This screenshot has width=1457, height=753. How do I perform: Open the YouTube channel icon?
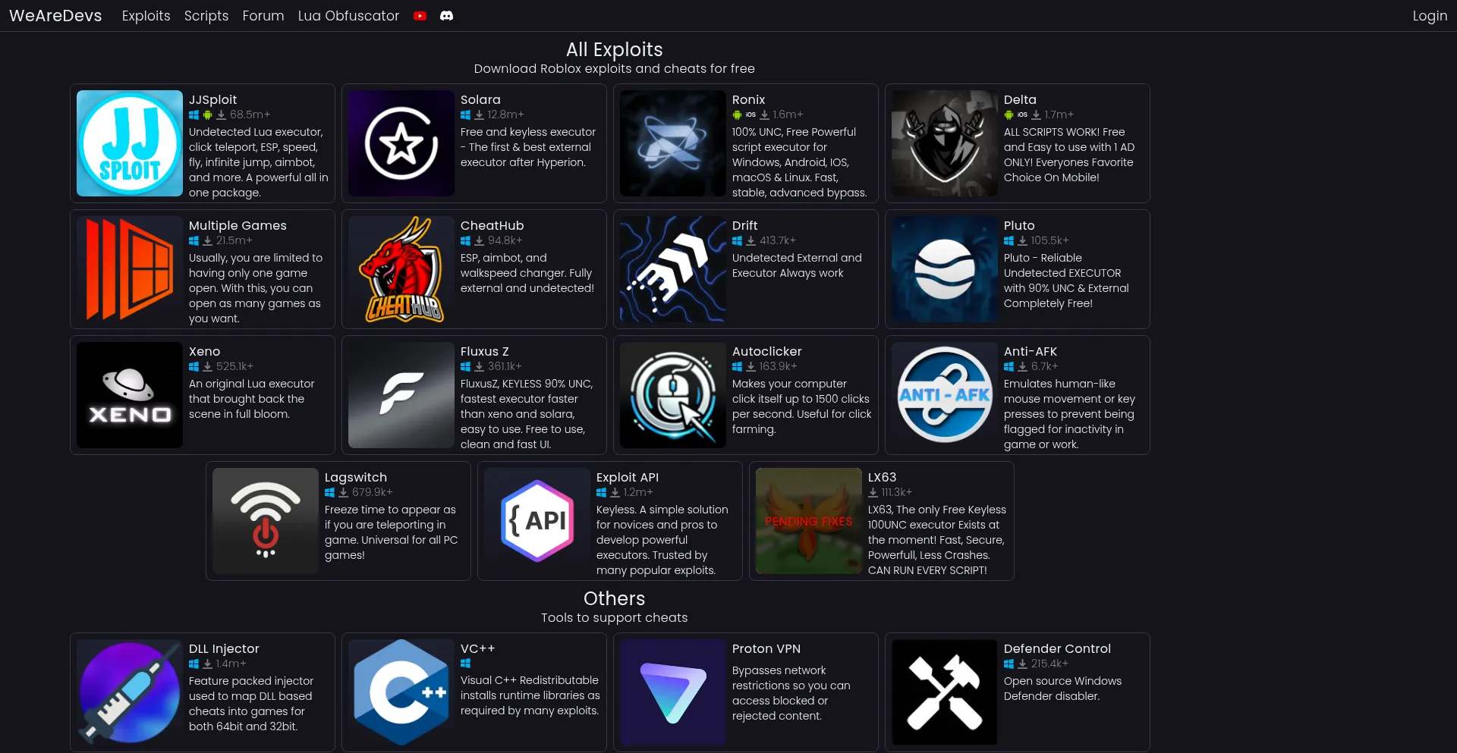420,16
